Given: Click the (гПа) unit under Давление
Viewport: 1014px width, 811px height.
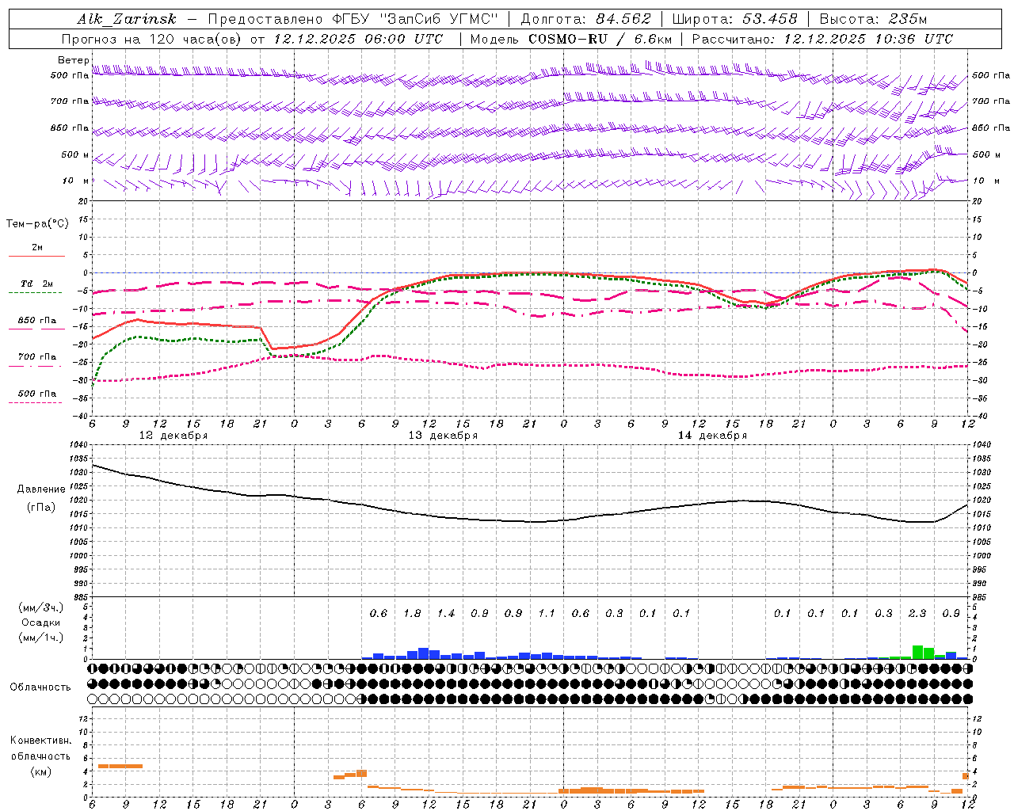Looking at the screenshot, I should click(x=41, y=507).
